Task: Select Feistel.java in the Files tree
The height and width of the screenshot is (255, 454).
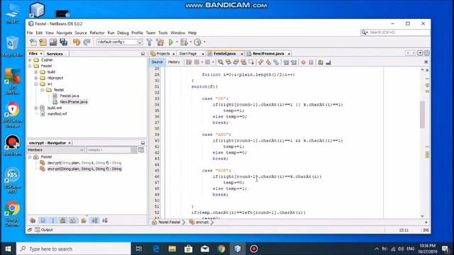Action: pyautogui.click(x=70, y=96)
